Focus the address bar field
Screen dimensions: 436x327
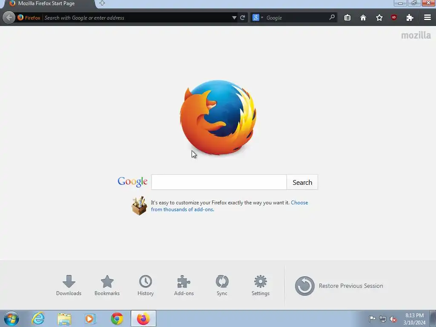tap(137, 18)
